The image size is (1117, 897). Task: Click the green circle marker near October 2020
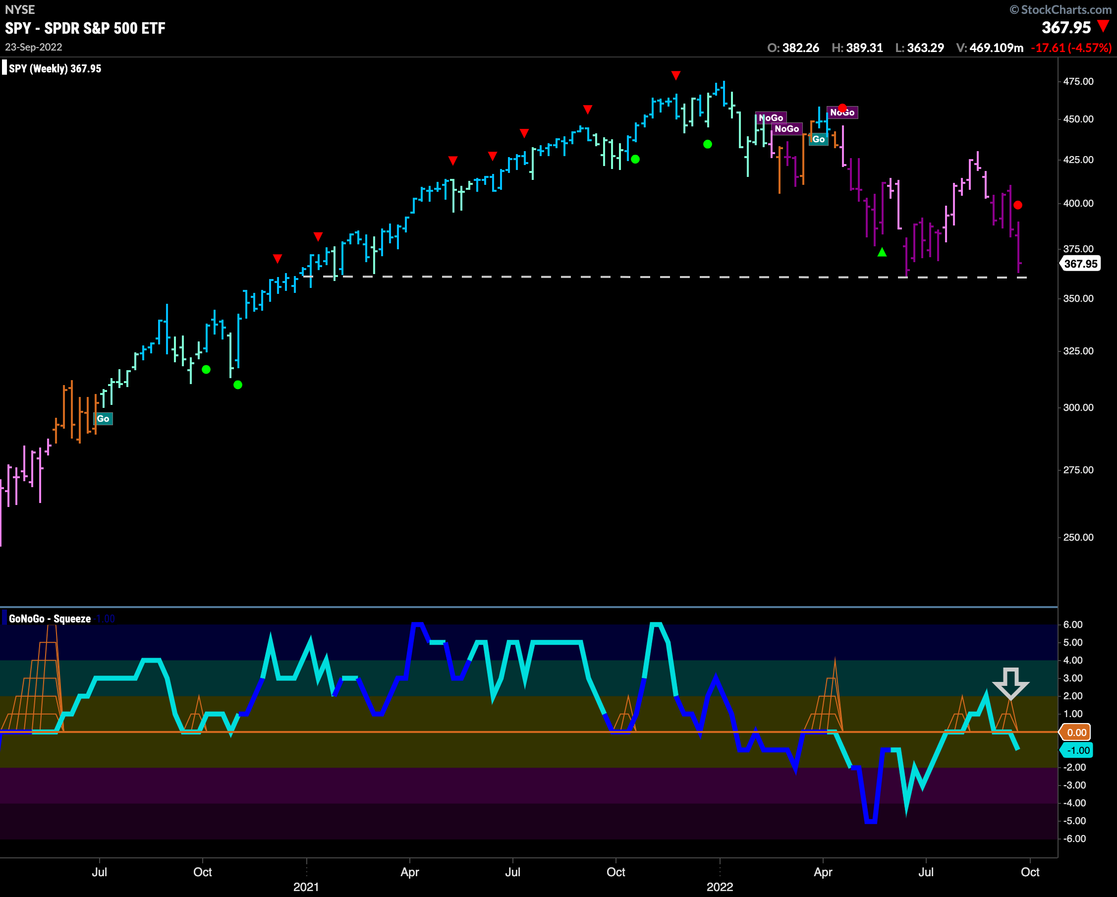[x=206, y=370]
